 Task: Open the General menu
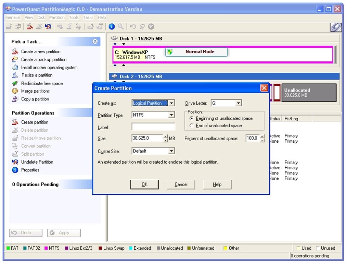(13, 17)
